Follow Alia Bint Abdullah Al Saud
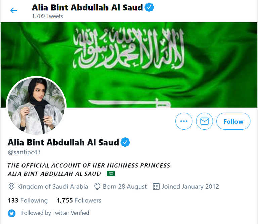This screenshot has width=258, height=224. (233, 121)
